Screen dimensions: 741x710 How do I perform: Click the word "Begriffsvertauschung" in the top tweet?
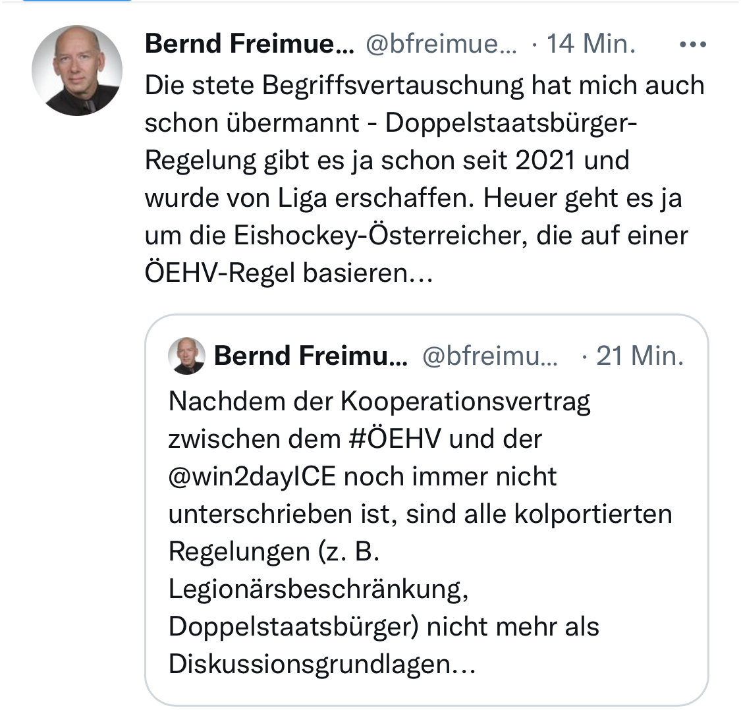pyautogui.click(x=387, y=86)
